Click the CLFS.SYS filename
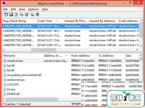This screenshot has width=145, height=108. (x=13, y=84)
